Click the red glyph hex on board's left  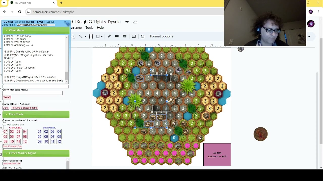[105, 93]
